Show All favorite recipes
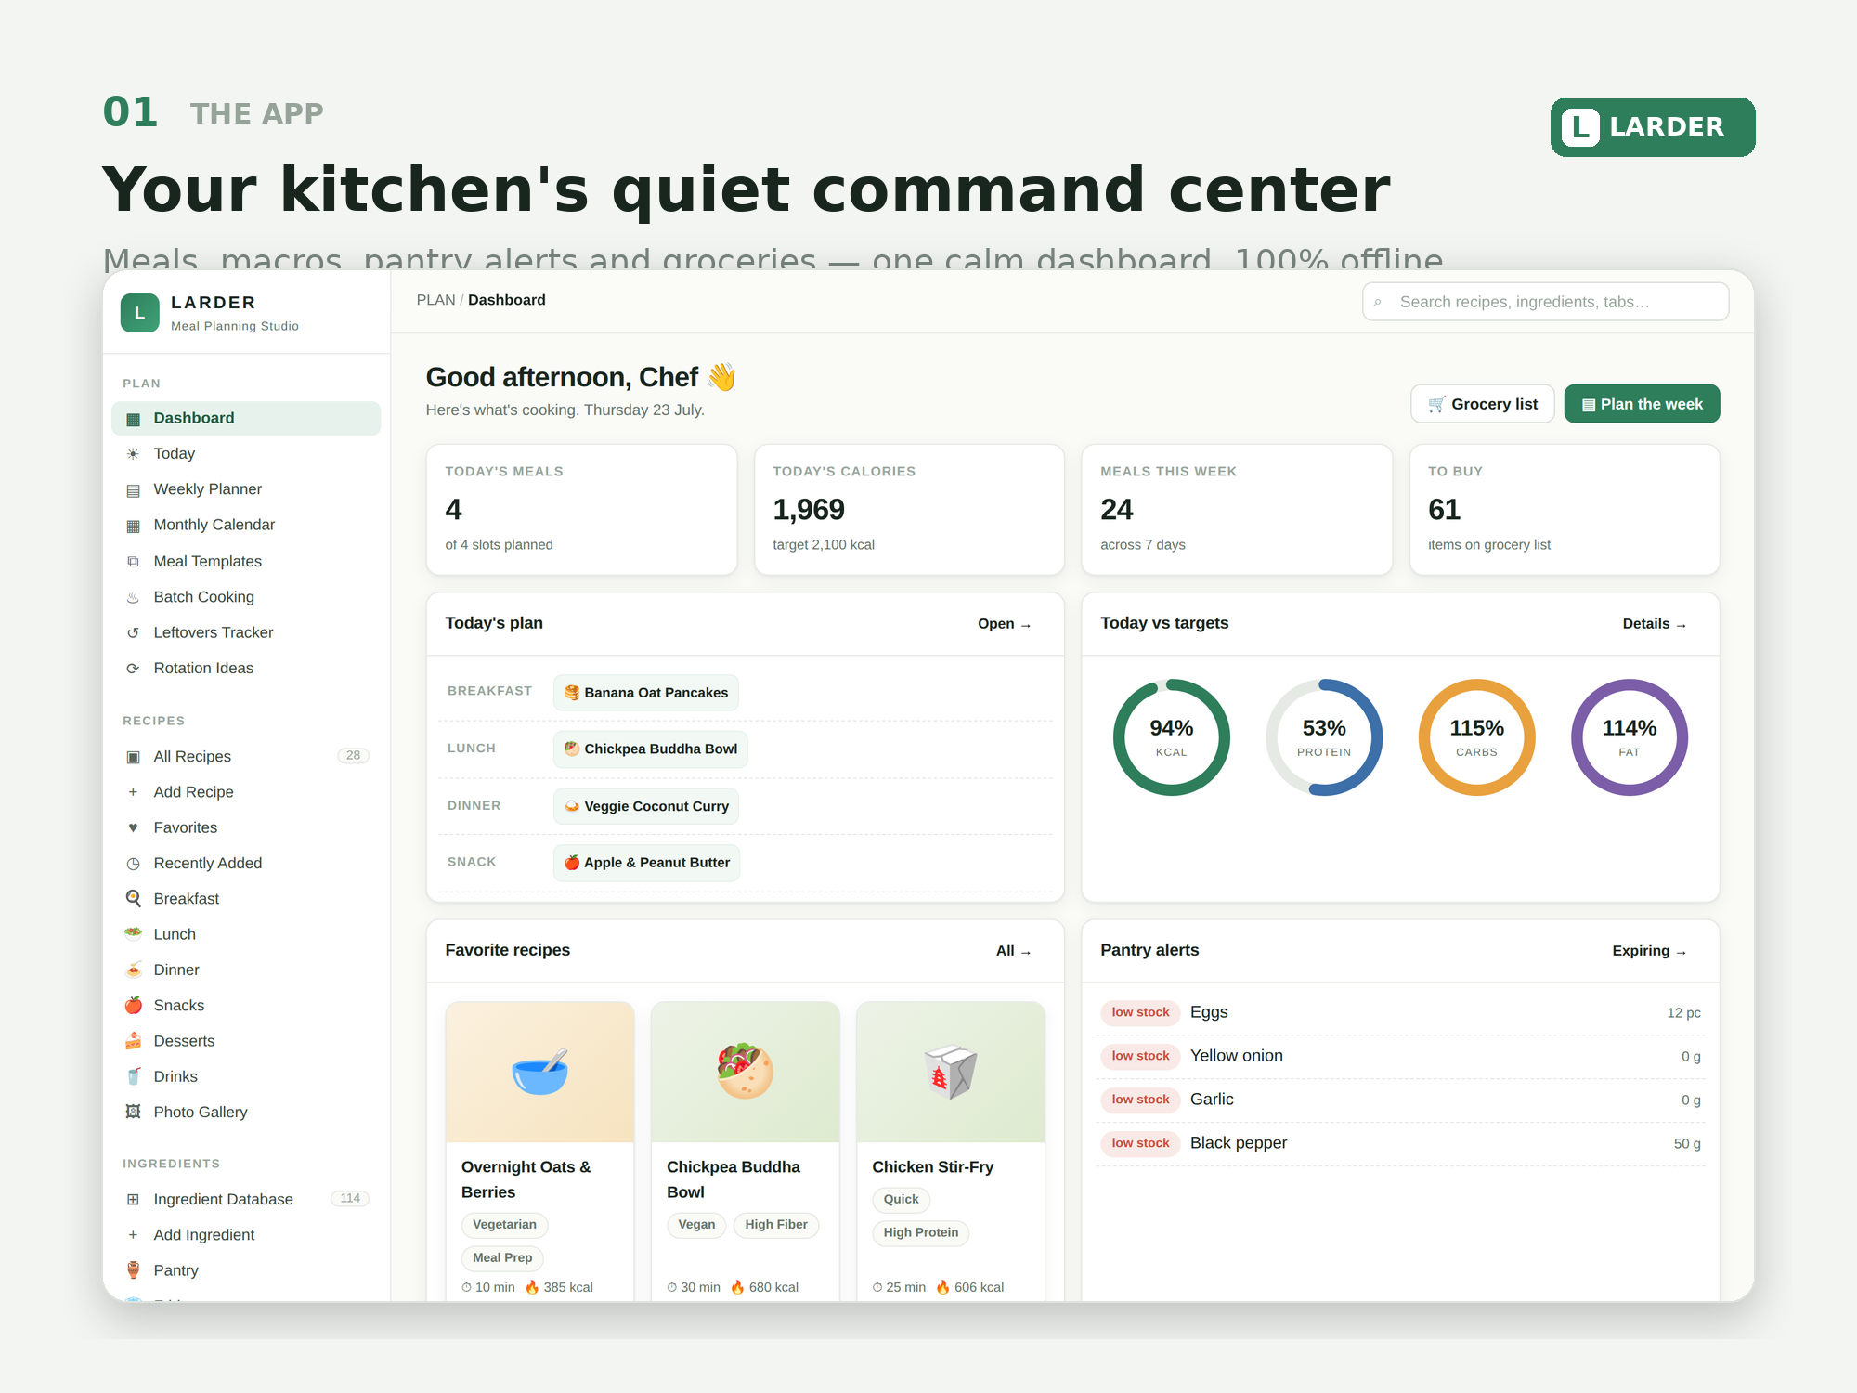The height and width of the screenshot is (1393, 1857). pos(1014,951)
